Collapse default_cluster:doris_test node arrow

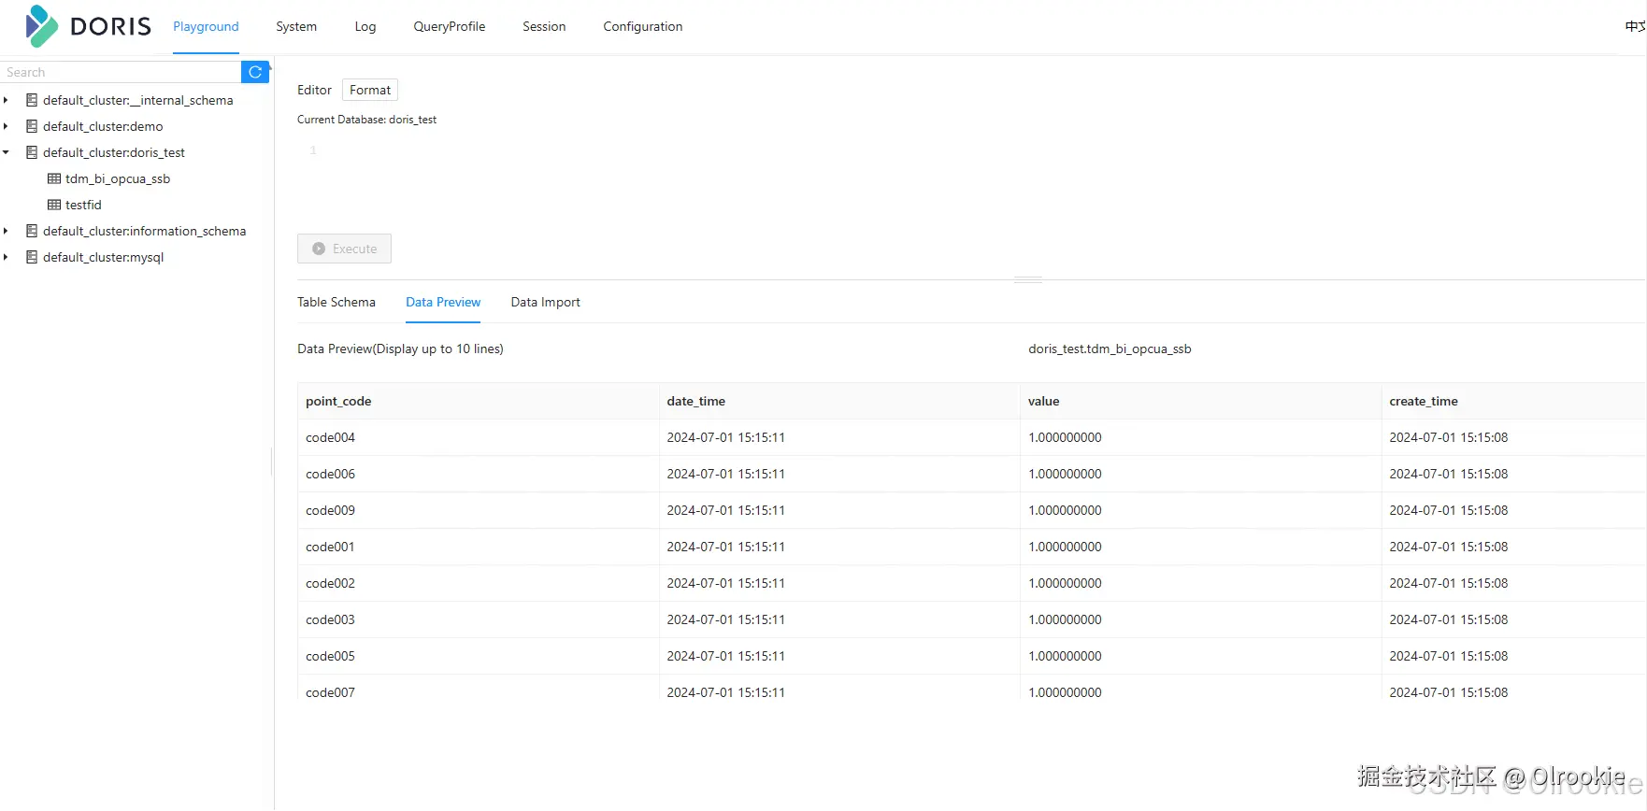(6, 152)
